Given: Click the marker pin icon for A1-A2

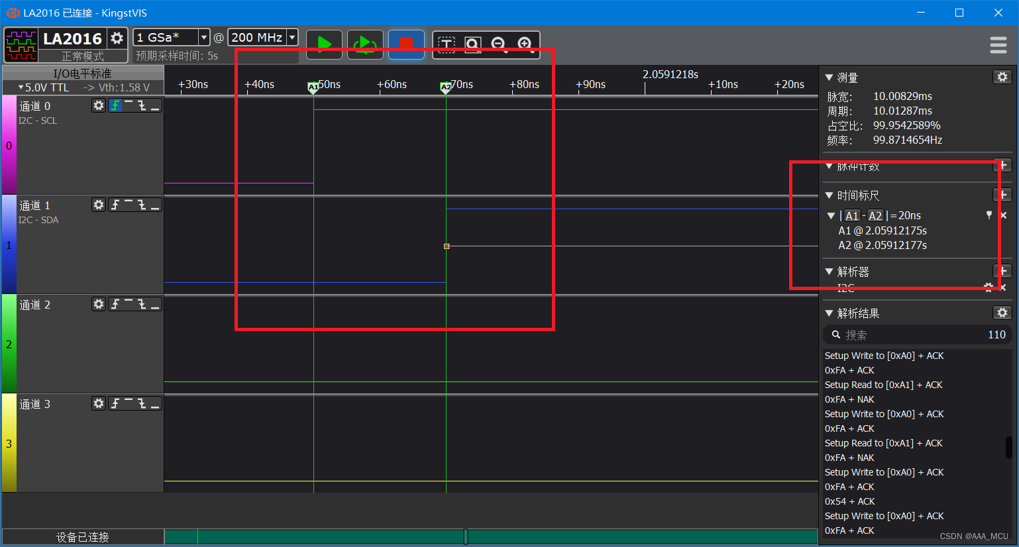Looking at the screenshot, I should (989, 215).
